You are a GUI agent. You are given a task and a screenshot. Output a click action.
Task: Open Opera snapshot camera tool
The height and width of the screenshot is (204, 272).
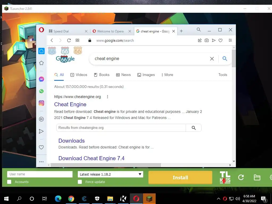pos(207,40)
